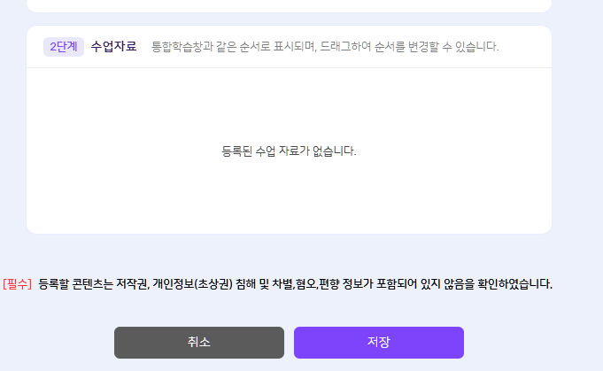Click the purple 저장 button
Viewport: 603px width, 371px height.
[x=378, y=343]
